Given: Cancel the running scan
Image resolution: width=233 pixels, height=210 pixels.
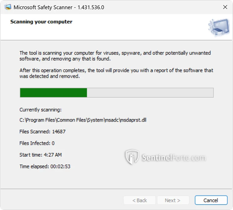Looking at the screenshot, I should point(211,200).
